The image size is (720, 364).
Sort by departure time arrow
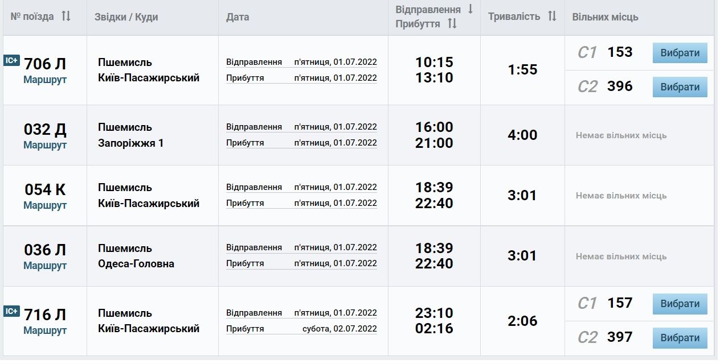pos(471,9)
